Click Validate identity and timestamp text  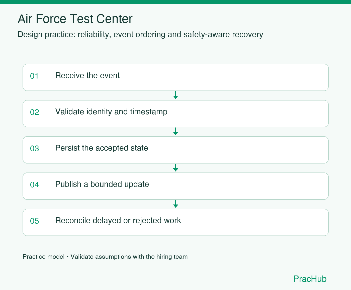(x=111, y=112)
